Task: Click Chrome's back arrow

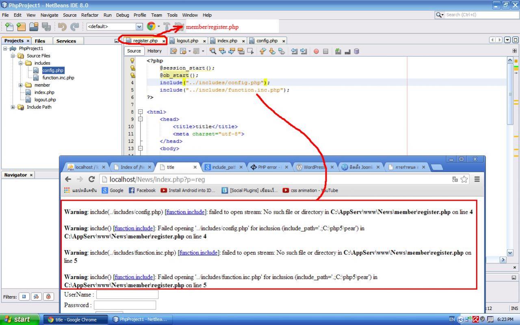Action: [68, 179]
